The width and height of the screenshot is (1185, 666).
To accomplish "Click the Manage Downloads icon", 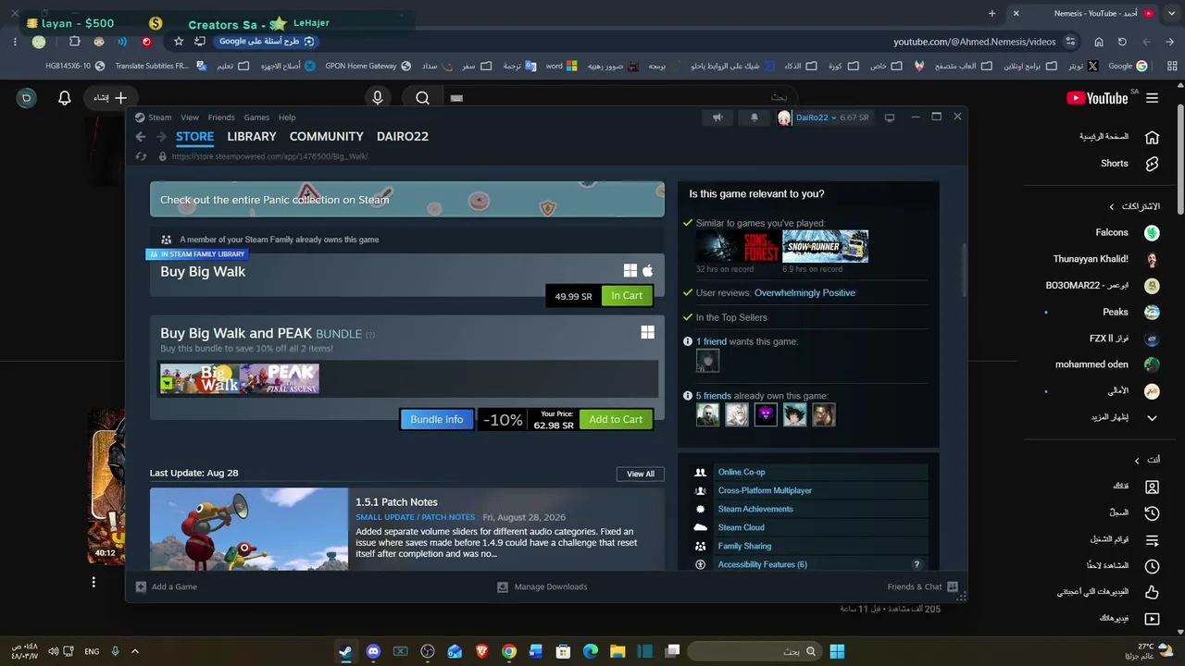I will click(x=503, y=586).
